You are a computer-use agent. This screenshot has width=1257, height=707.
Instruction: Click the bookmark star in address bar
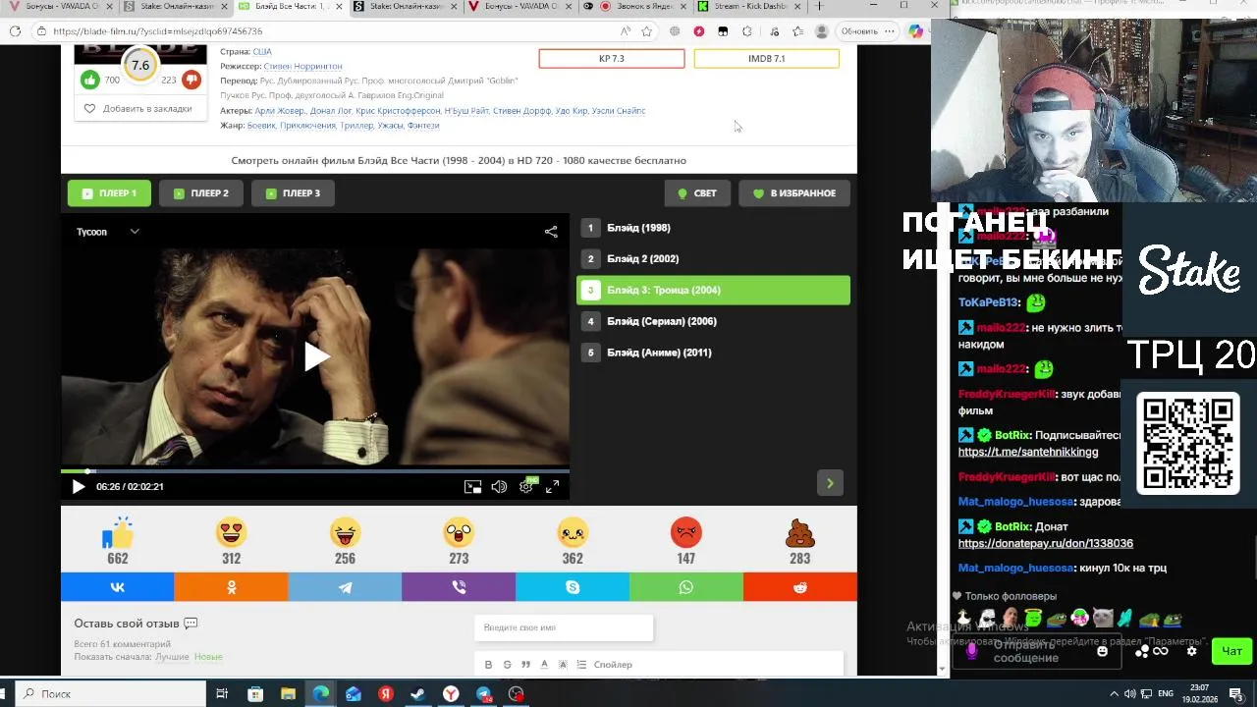646,31
